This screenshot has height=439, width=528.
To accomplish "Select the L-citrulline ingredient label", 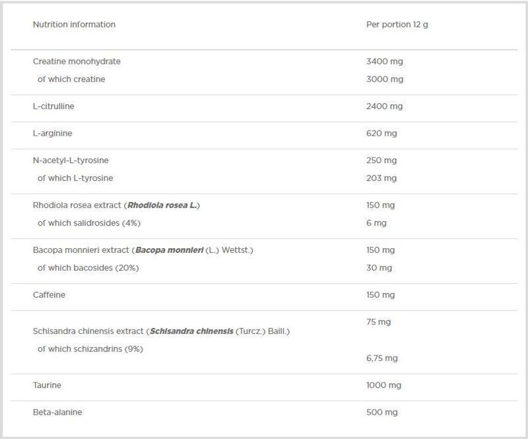I will pyautogui.click(x=53, y=106).
